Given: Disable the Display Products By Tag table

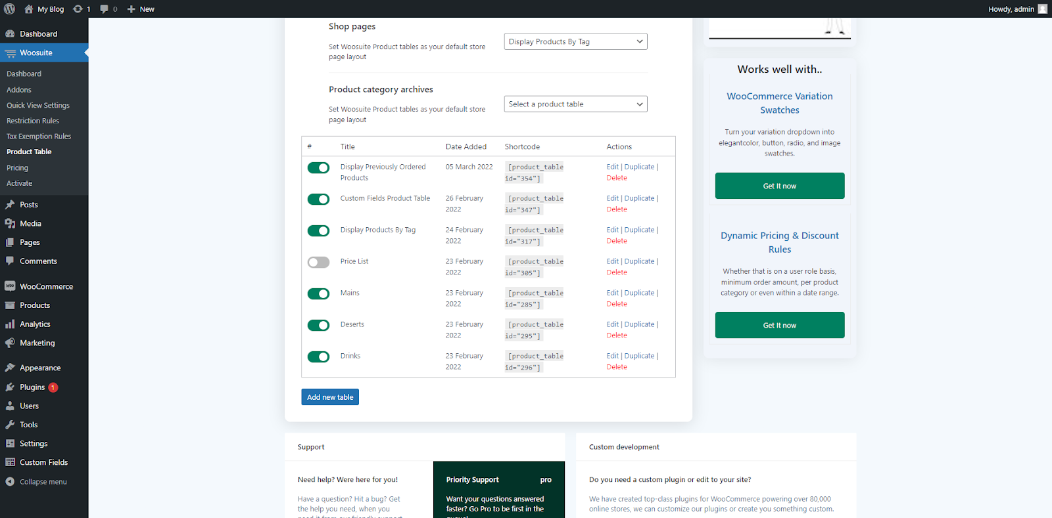Looking at the screenshot, I should pyautogui.click(x=318, y=230).
